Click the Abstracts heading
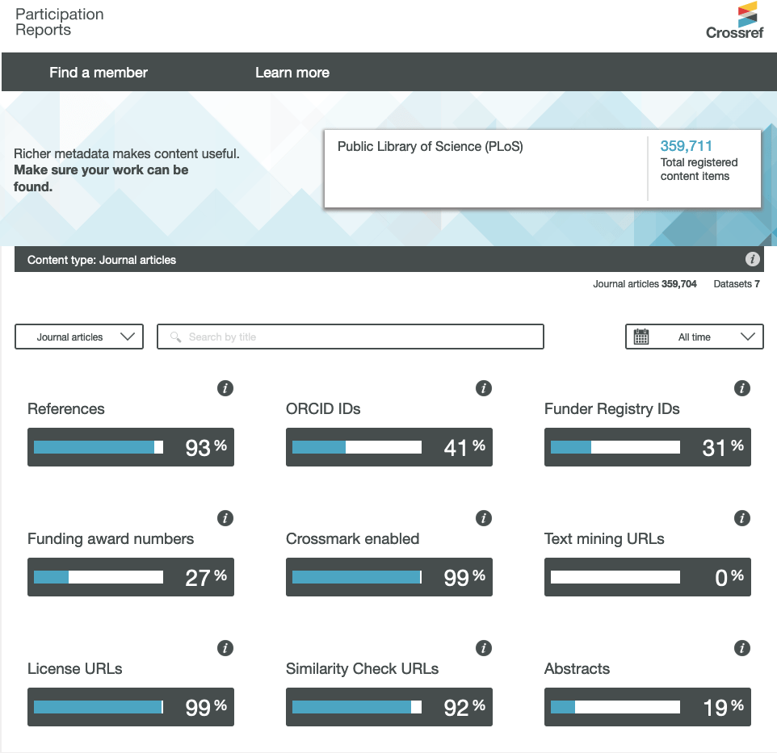This screenshot has width=777, height=753. (x=577, y=669)
